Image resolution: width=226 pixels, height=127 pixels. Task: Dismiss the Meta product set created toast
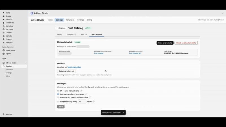[x=123, y=112]
